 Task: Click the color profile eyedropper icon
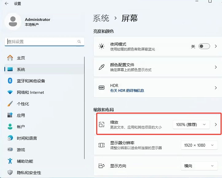point(102,67)
